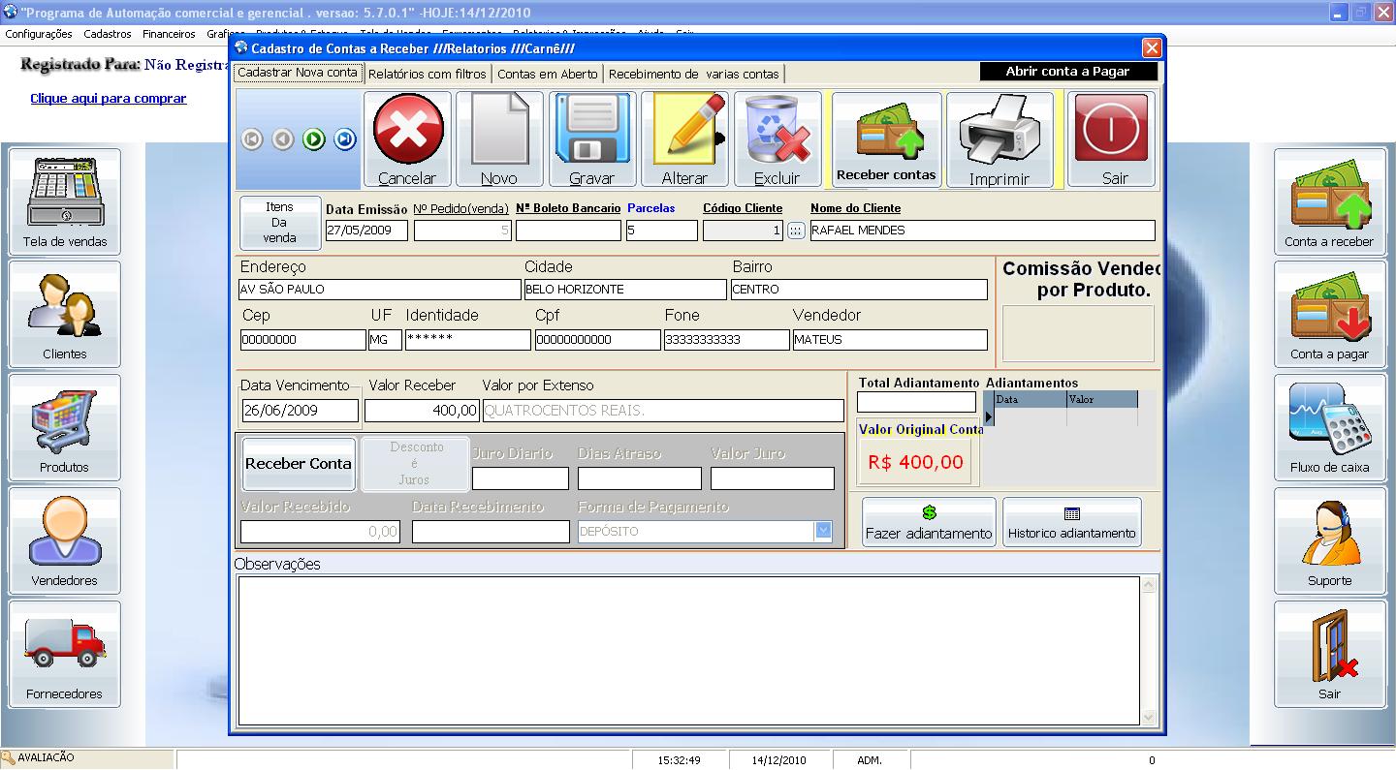Click the Endereço field
The height and width of the screenshot is (770, 1396).
tap(380, 290)
